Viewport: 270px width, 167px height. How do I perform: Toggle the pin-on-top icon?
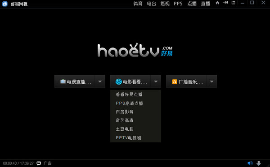point(225,3)
